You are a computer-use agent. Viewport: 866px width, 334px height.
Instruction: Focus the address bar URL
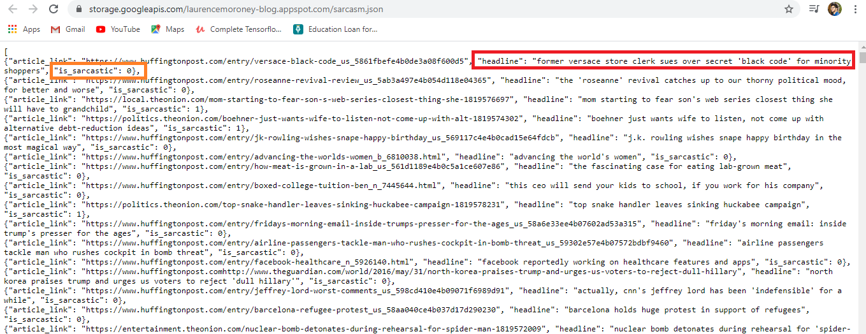(x=235, y=10)
